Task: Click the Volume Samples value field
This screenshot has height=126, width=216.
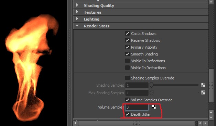Action: [x=137, y=107]
